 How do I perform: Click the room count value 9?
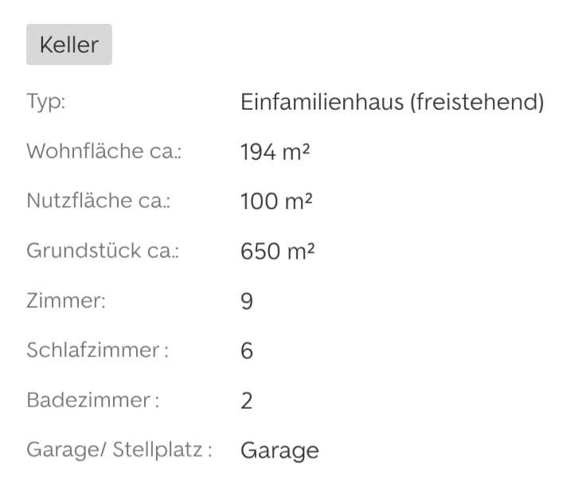pyautogui.click(x=247, y=301)
